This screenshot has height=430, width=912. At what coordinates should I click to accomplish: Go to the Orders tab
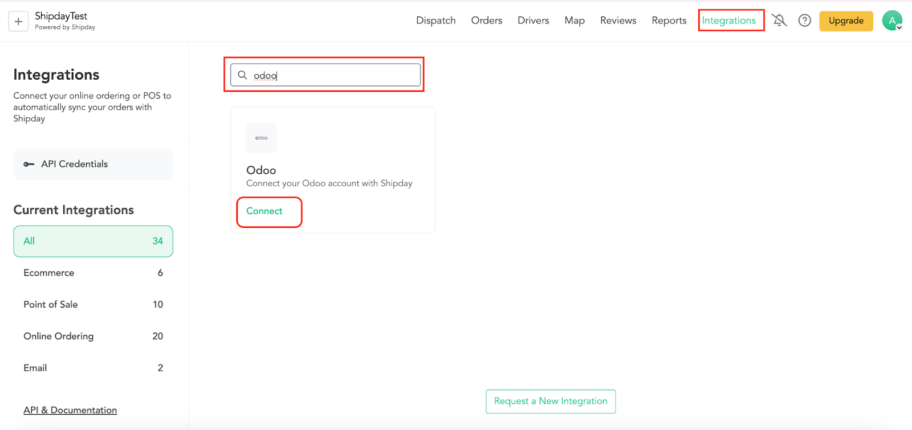point(486,21)
